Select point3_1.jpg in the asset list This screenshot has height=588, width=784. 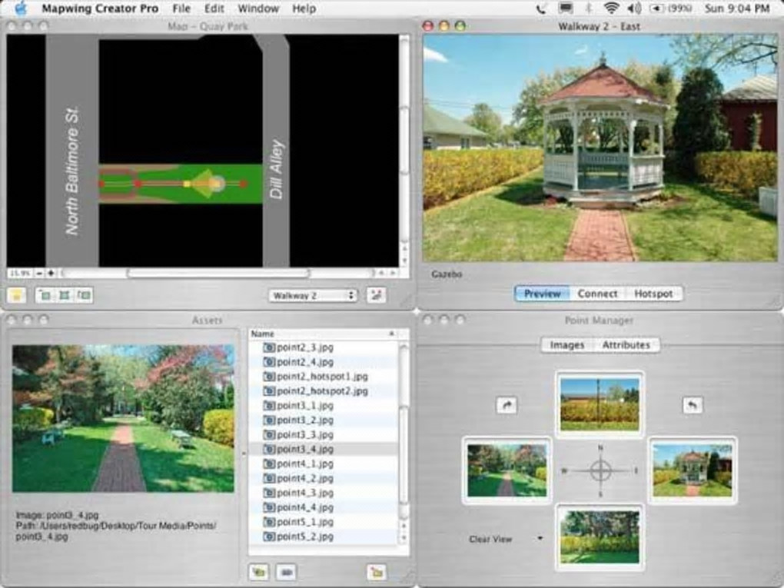click(324, 406)
